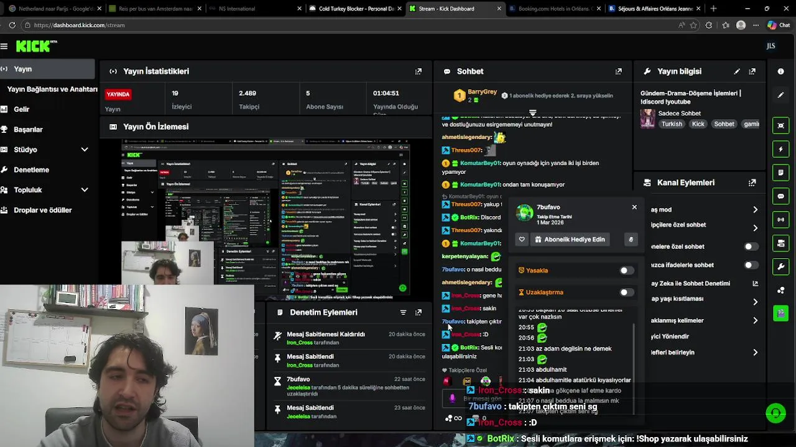
Task: Click the pin icon beside Abonelik Hediye Edin
Action: click(x=631, y=239)
